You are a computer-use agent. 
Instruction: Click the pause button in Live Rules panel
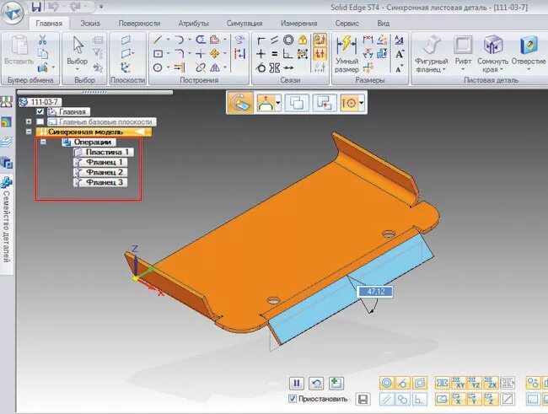(x=297, y=384)
